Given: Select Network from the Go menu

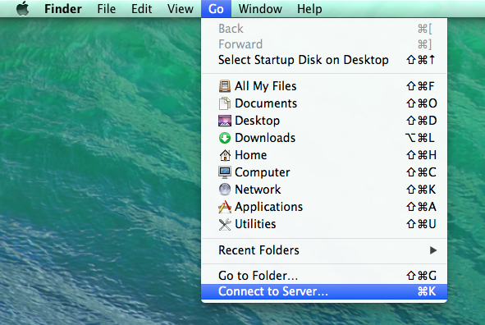Looking at the screenshot, I should pos(324,190).
